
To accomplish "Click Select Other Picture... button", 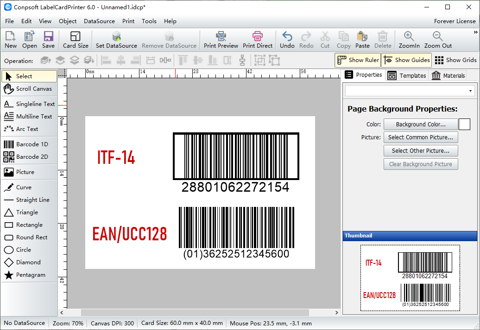I will pos(421,151).
